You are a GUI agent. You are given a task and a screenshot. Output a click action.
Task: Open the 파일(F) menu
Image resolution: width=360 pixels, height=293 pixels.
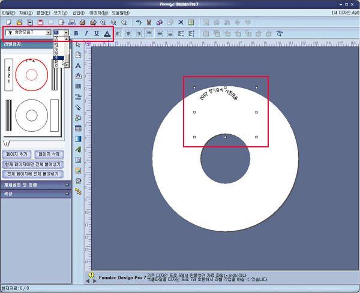[x=9, y=12]
